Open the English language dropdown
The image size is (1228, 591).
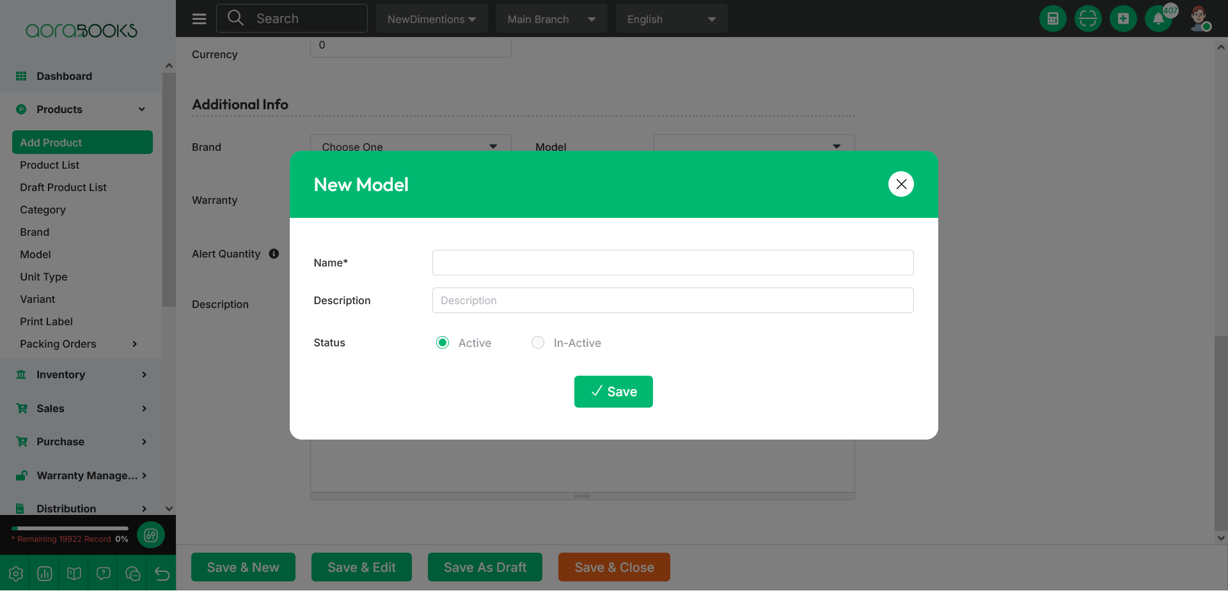click(672, 19)
